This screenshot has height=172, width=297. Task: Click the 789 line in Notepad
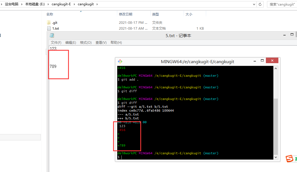(x=53, y=66)
